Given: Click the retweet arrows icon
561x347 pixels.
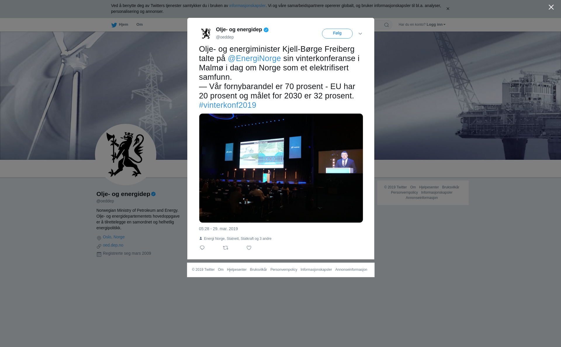Looking at the screenshot, I should pyautogui.click(x=226, y=248).
